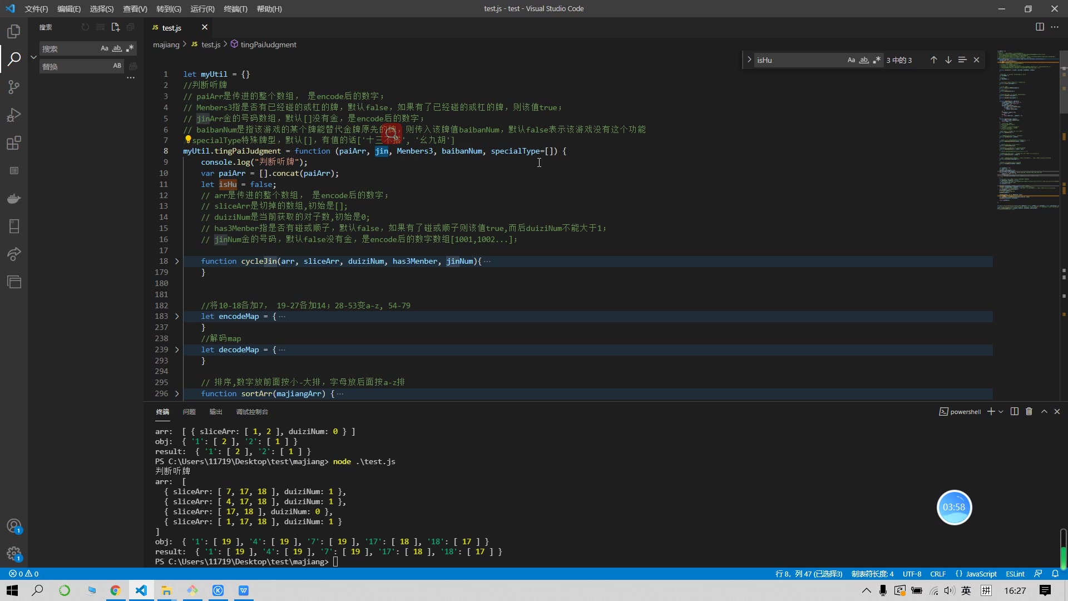The image size is (1068, 601).
Task: Switch to the 调试控制台 panel tab
Action: [252, 412]
